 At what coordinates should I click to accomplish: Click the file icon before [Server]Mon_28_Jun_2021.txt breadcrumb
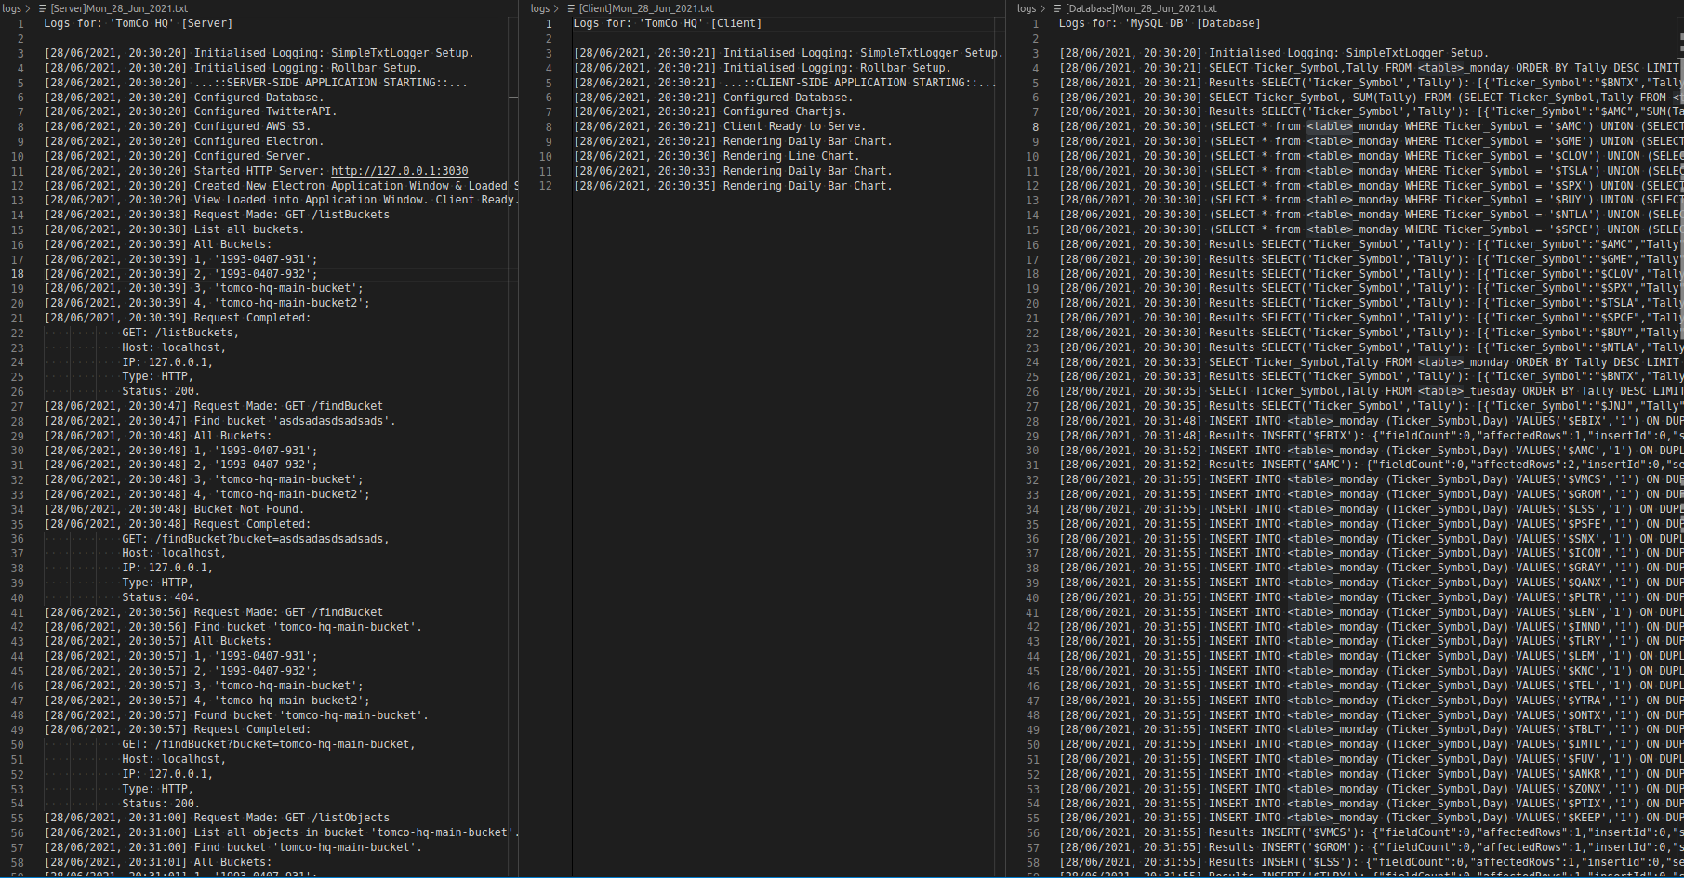43,8
